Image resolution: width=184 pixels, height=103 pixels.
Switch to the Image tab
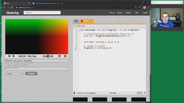pyautogui.click(x=87, y=21)
